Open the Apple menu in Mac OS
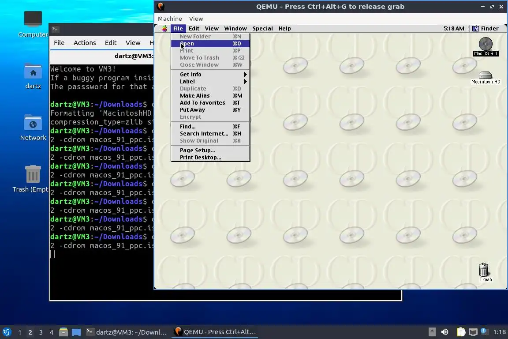 tap(164, 29)
